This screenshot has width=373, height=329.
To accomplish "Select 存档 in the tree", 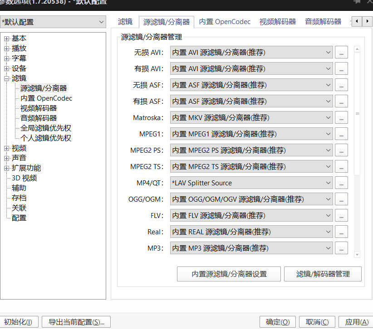I will 19,198.
